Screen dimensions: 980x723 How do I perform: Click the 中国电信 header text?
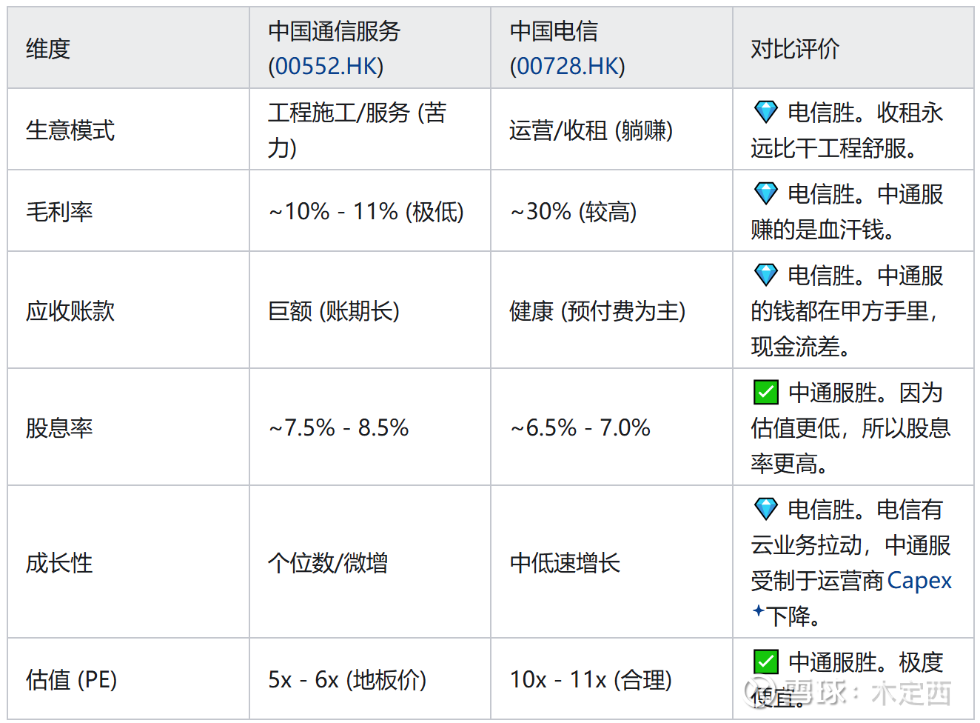point(554,31)
